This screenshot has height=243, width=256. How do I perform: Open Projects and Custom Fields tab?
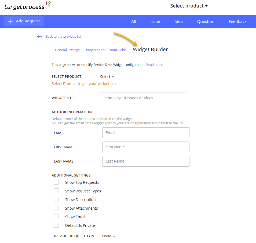pyautogui.click(x=106, y=50)
